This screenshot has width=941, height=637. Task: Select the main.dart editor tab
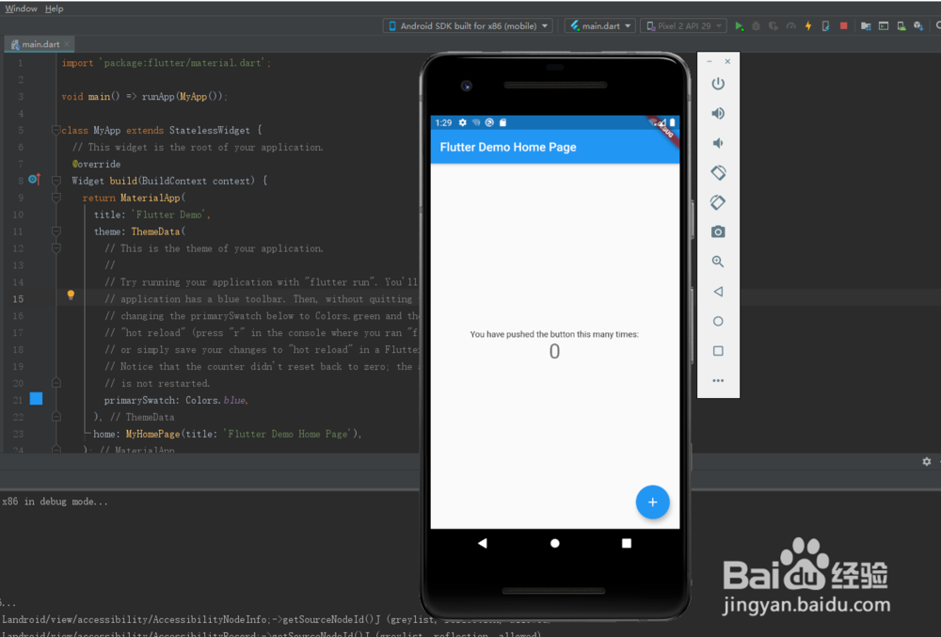click(x=40, y=44)
